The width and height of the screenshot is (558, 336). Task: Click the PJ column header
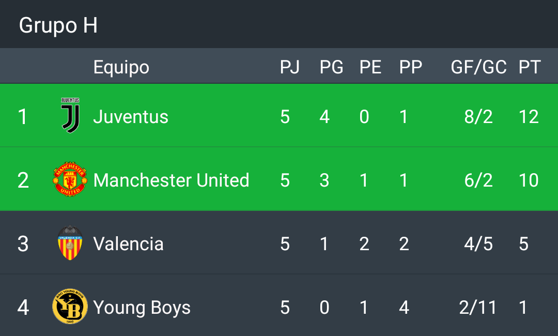click(x=289, y=67)
